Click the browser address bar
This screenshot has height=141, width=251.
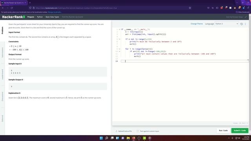click(x=111, y=8)
